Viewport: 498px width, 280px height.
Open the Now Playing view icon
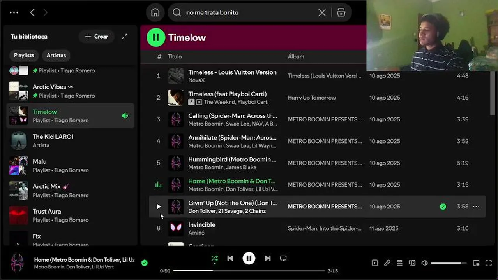coord(374,263)
